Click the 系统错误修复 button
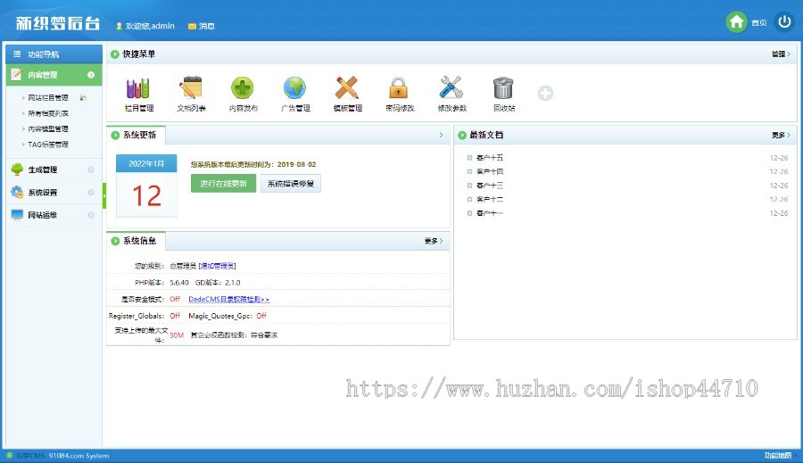This screenshot has height=463, width=803. [x=290, y=184]
